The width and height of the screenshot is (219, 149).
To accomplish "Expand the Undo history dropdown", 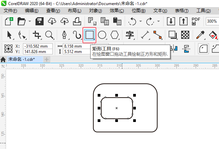I will point(141,21).
